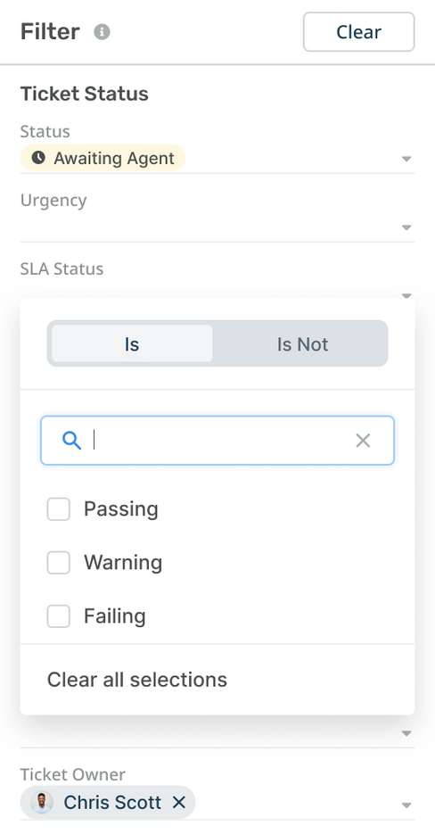This screenshot has width=435, height=834.
Task: Remove Chris Scott with the X icon
Action: [179, 802]
